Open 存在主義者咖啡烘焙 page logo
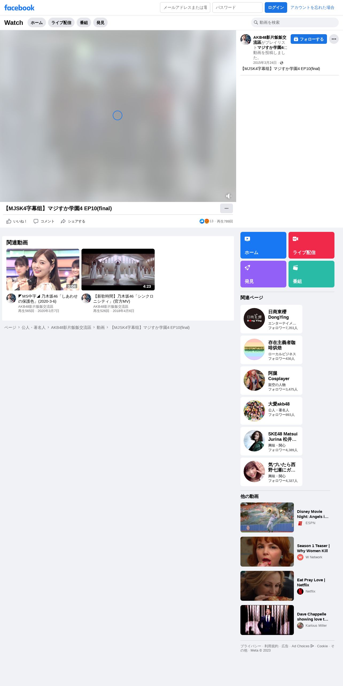This screenshot has width=343, height=686. 254,349
